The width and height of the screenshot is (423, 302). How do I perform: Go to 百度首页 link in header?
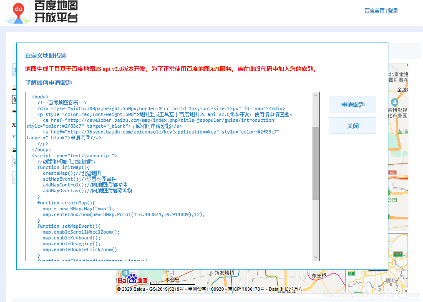[375, 10]
